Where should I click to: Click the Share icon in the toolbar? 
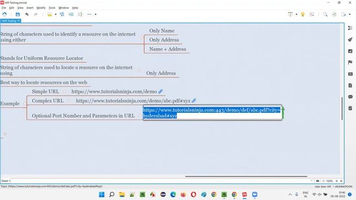point(334,14)
